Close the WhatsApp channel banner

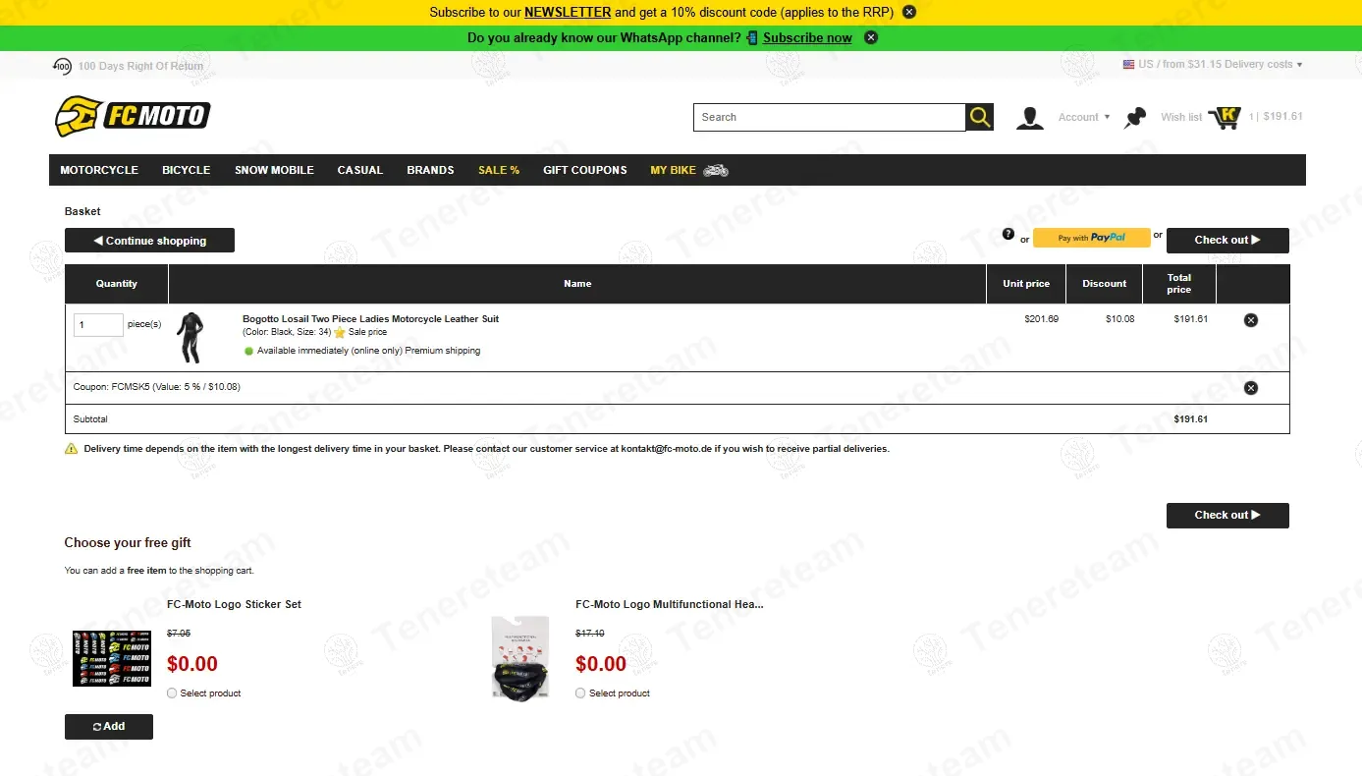pyautogui.click(x=871, y=37)
